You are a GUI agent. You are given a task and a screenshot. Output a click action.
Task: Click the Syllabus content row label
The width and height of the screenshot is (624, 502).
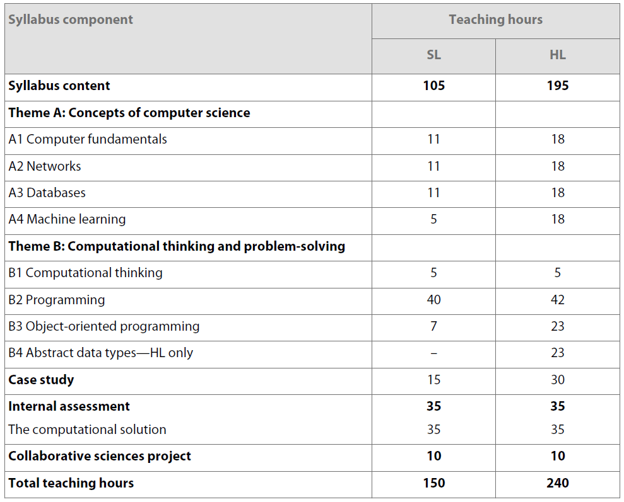[59, 86]
